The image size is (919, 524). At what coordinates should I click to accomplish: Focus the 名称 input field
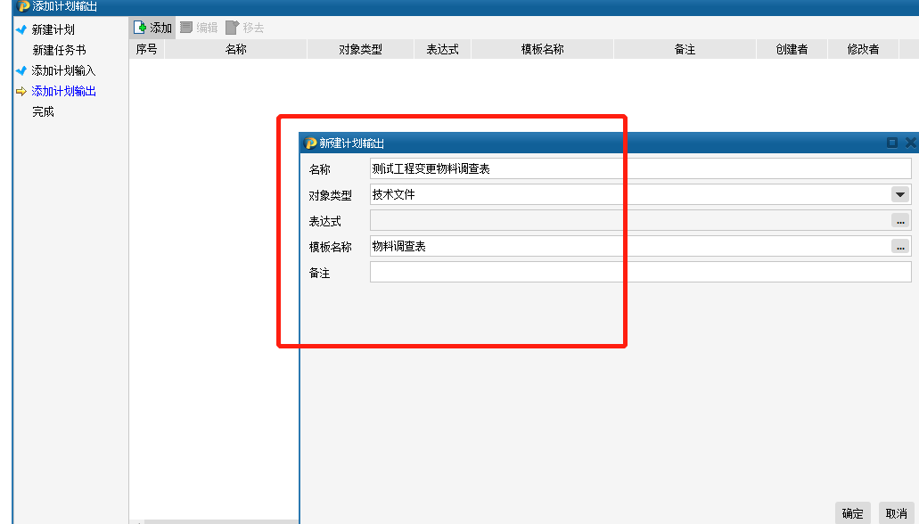(x=641, y=168)
